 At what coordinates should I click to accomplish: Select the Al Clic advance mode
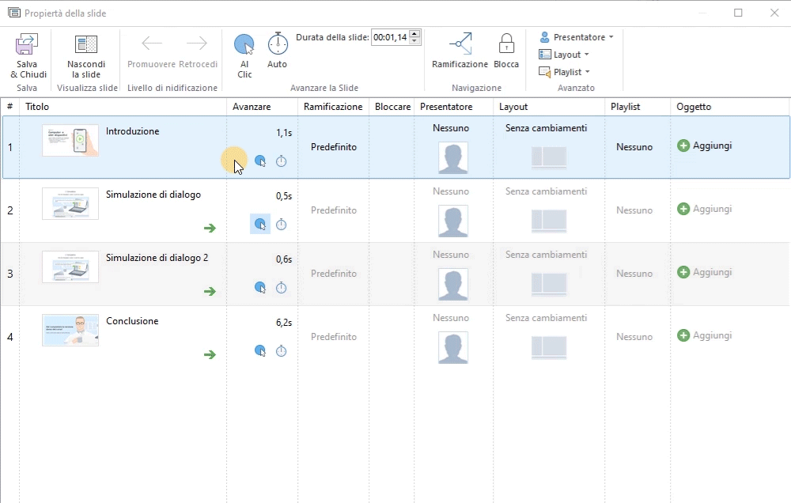(244, 45)
